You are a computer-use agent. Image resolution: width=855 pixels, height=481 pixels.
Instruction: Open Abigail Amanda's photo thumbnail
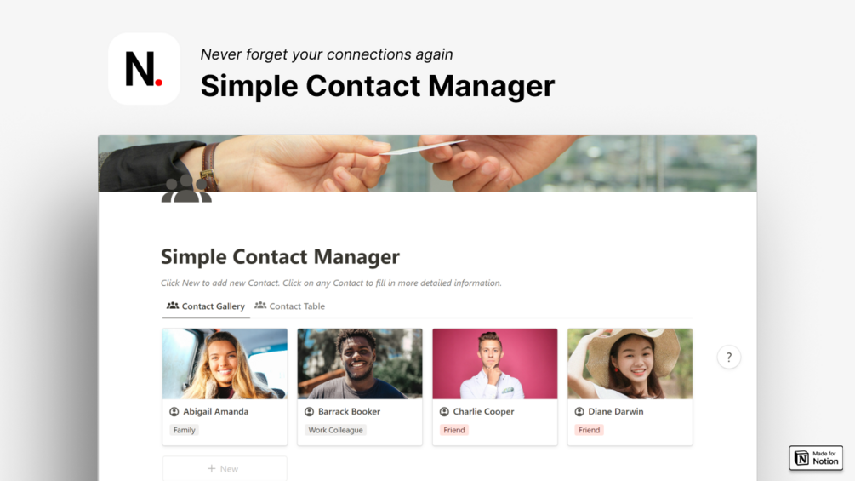tap(225, 364)
